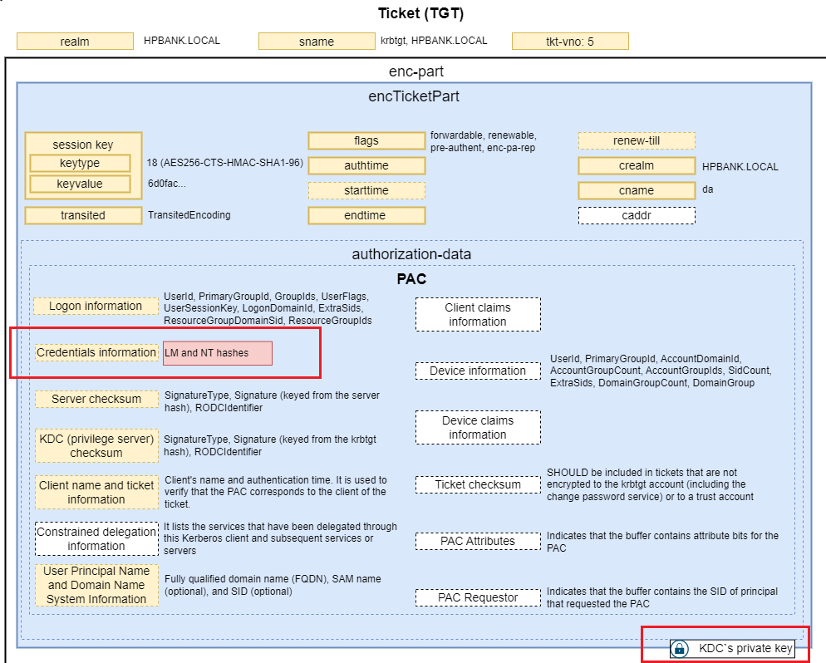This screenshot has width=826, height=663.
Task: Click the KDC's private key label
Action: point(745,648)
